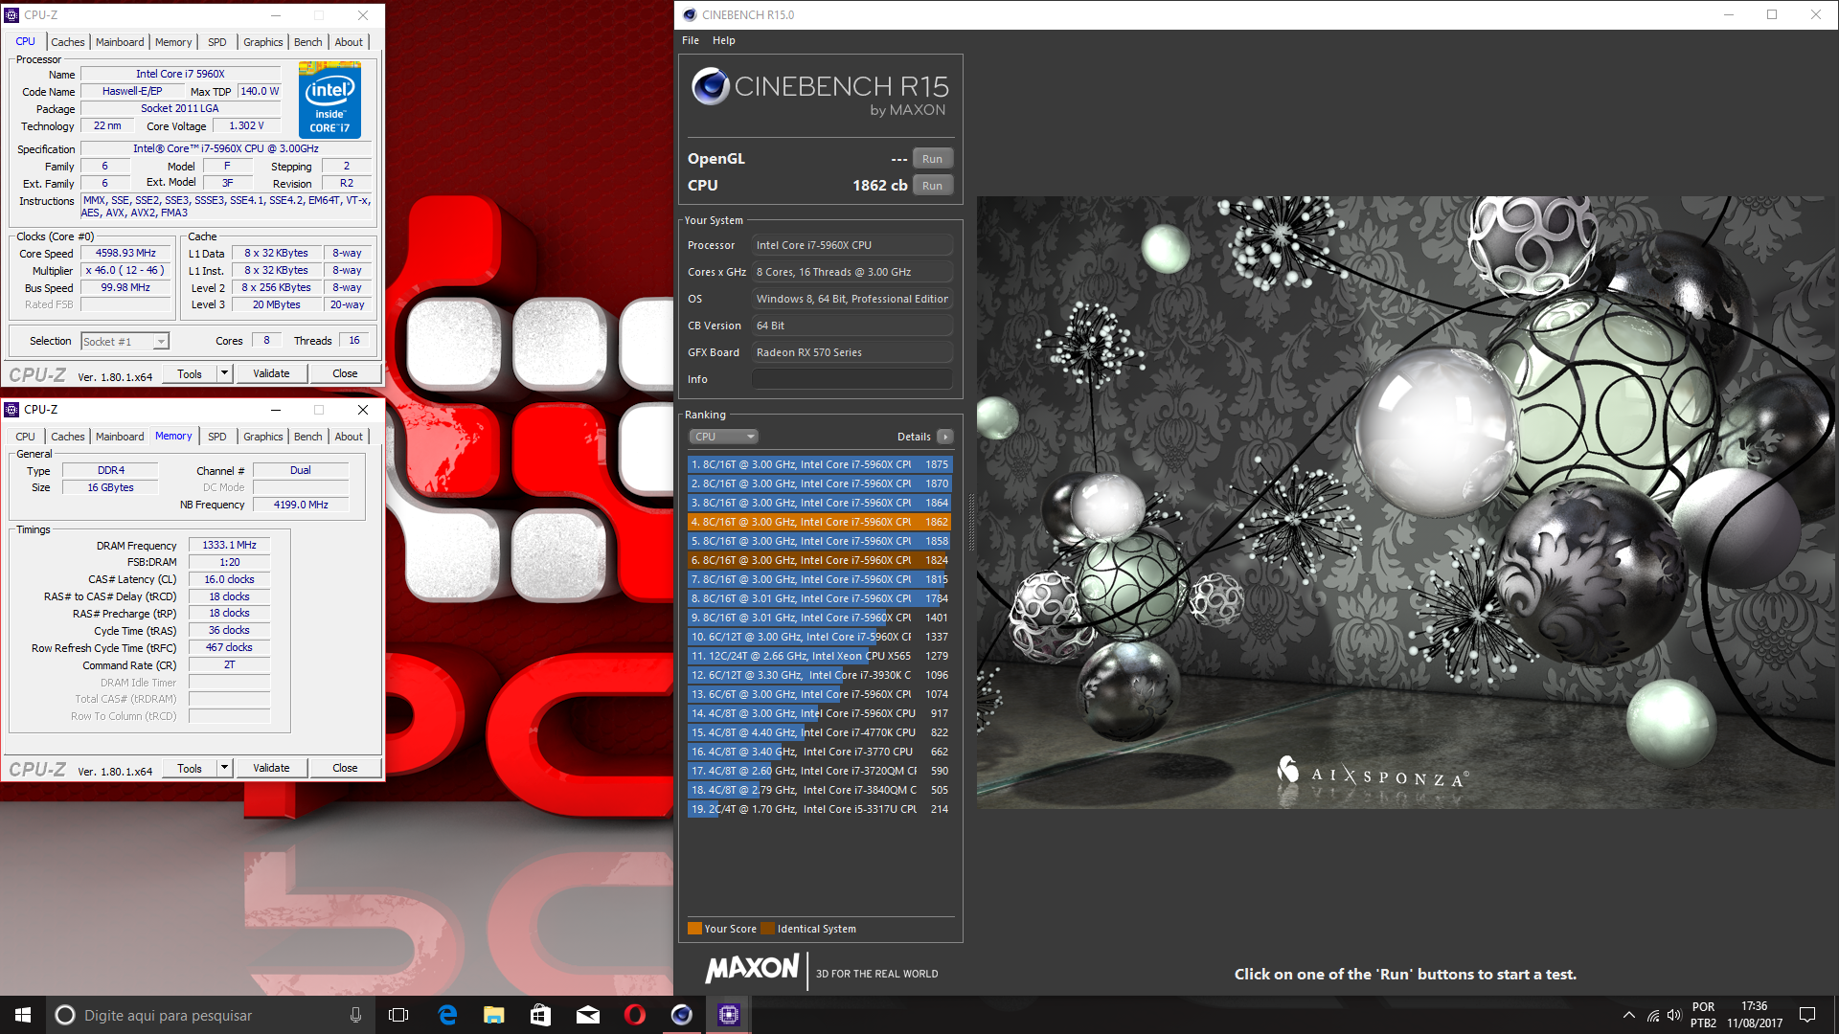The height and width of the screenshot is (1034, 1839).
Task: Open Action Center notifications icon
Action: click(x=1807, y=1015)
